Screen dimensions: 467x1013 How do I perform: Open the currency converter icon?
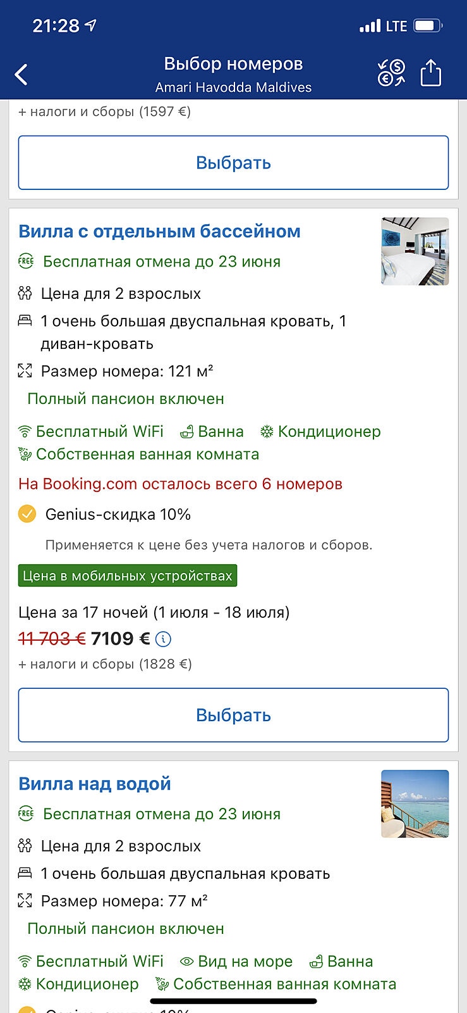tap(391, 73)
